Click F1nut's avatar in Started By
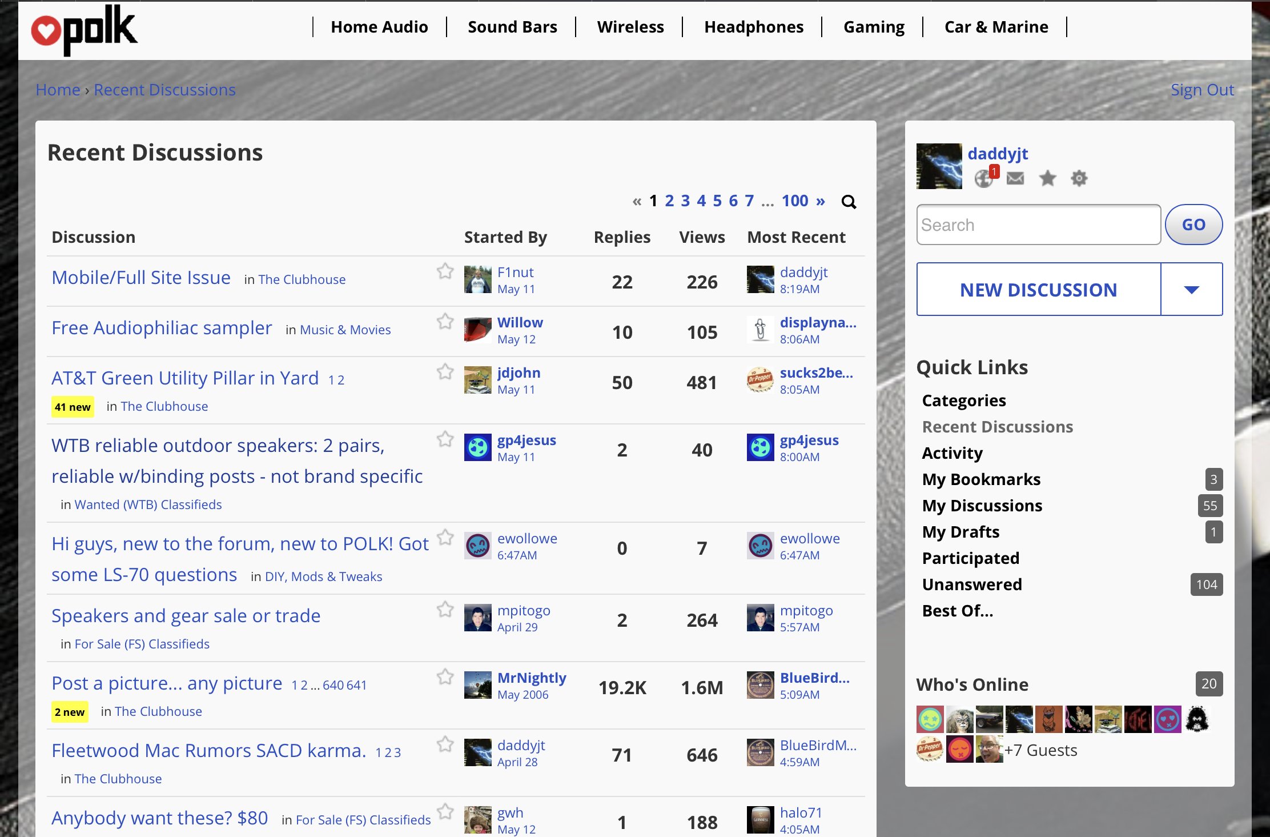 click(477, 280)
